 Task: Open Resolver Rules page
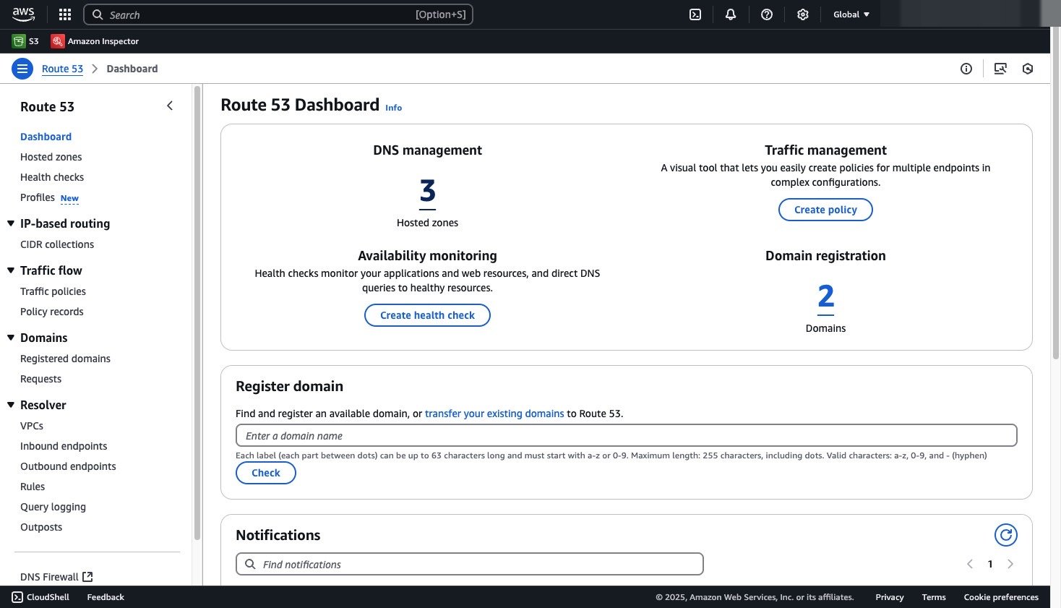[33, 487]
